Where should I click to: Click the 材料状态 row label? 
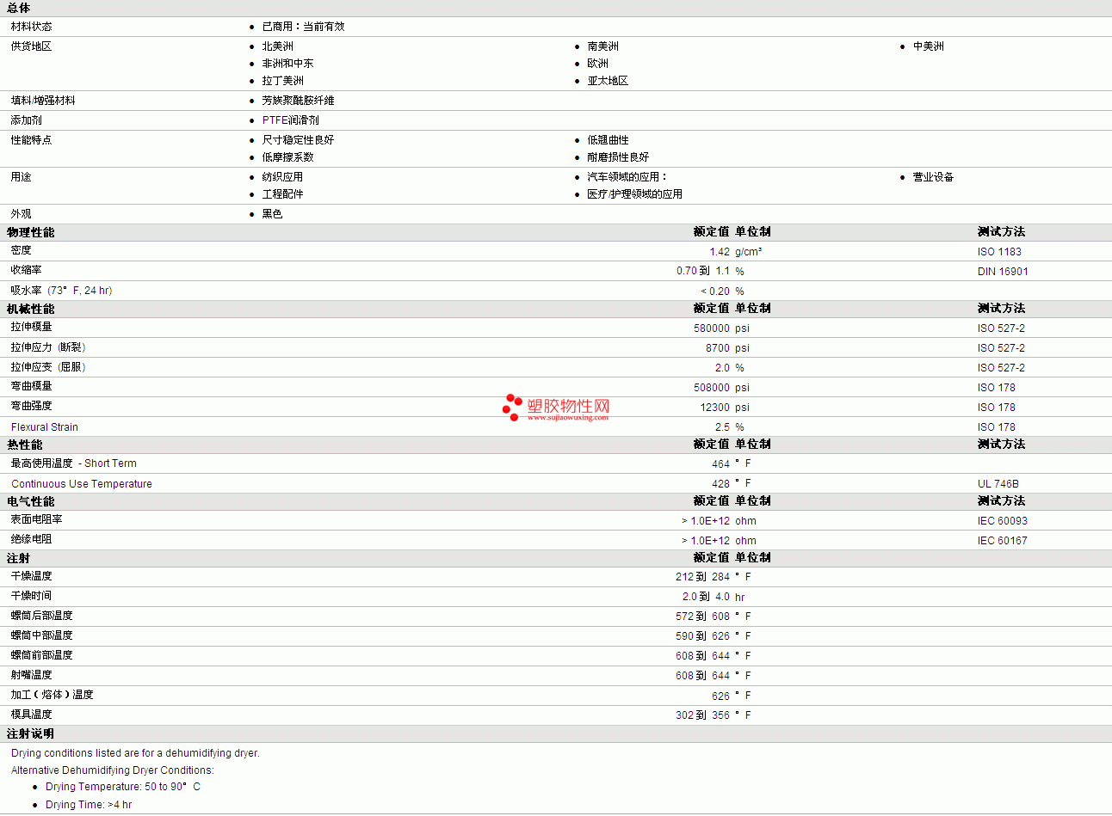click(31, 27)
